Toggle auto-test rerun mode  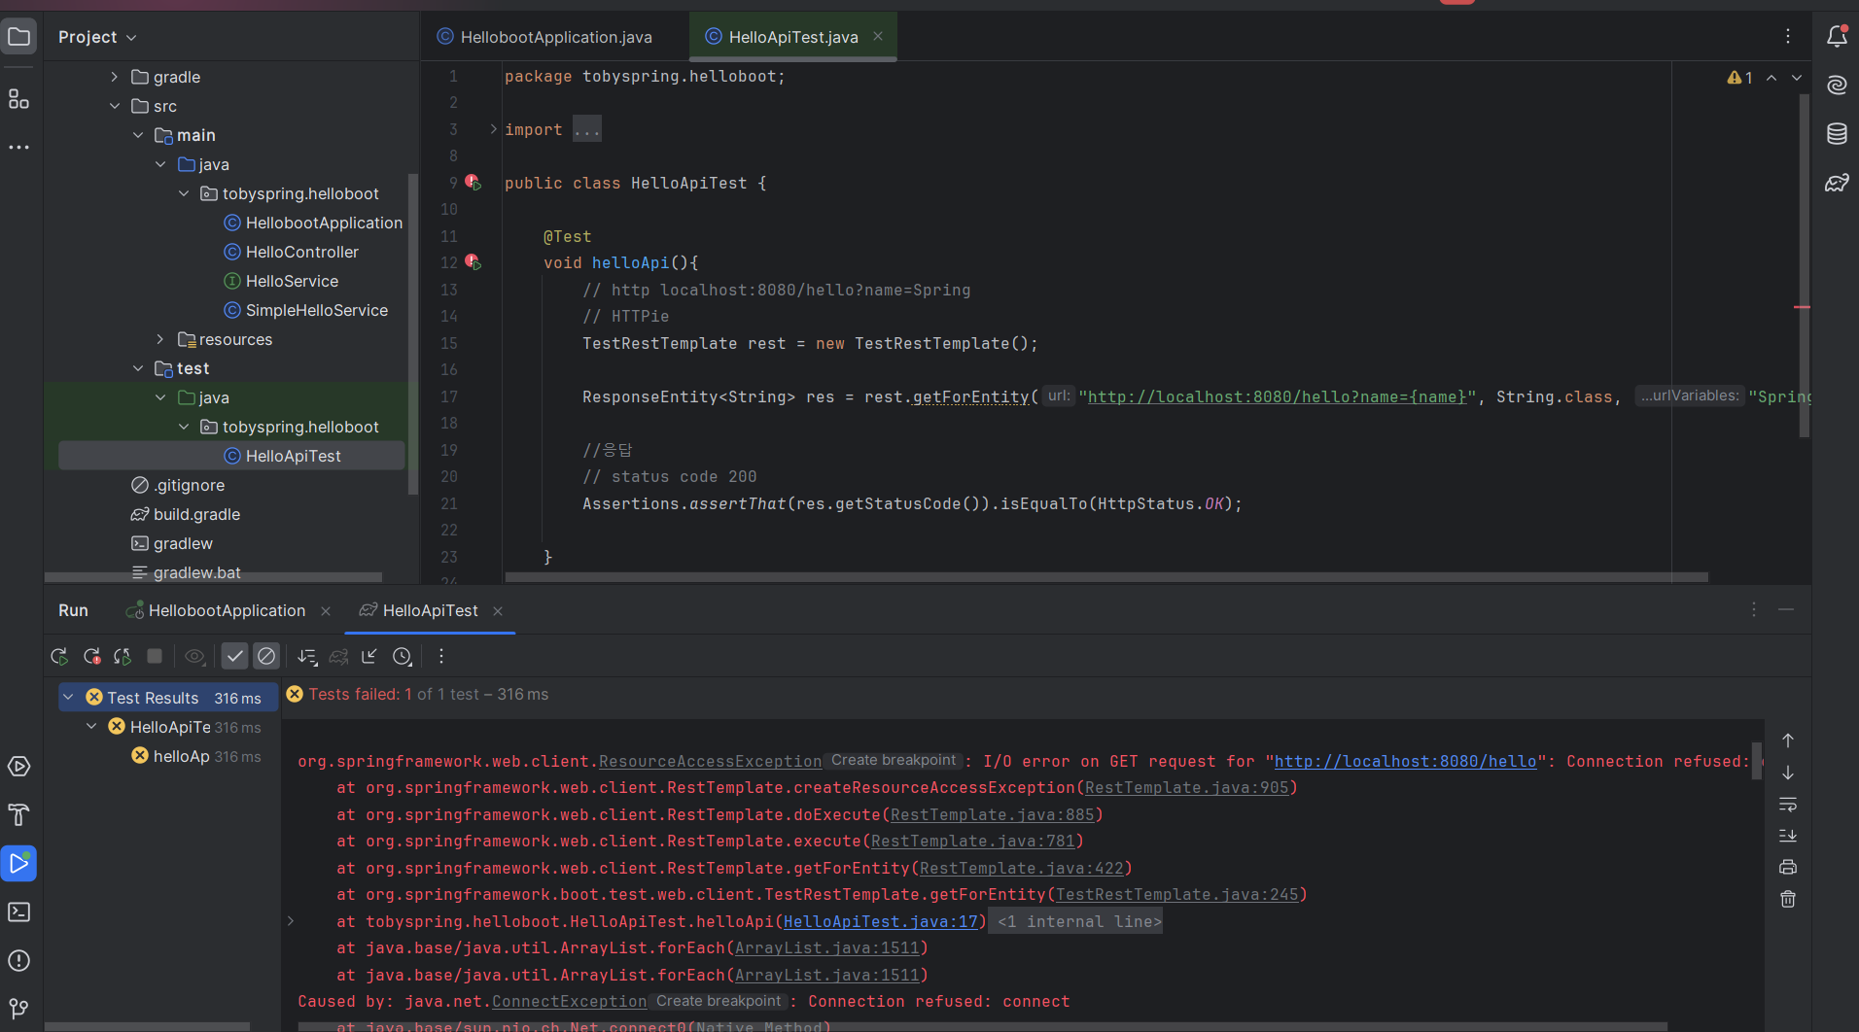pyautogui.click(x=123, y=657)
